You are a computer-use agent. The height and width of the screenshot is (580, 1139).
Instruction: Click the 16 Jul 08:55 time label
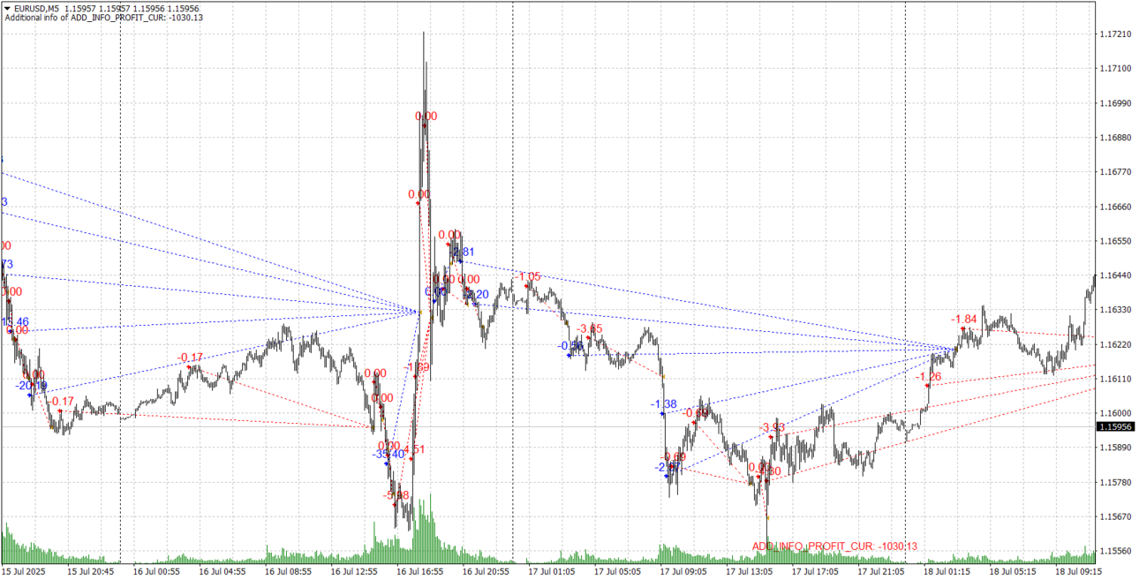[289, 571]
